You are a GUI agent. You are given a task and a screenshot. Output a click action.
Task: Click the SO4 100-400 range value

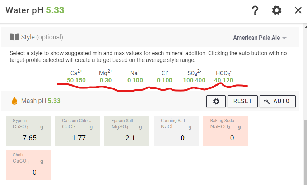click(194, 80)
